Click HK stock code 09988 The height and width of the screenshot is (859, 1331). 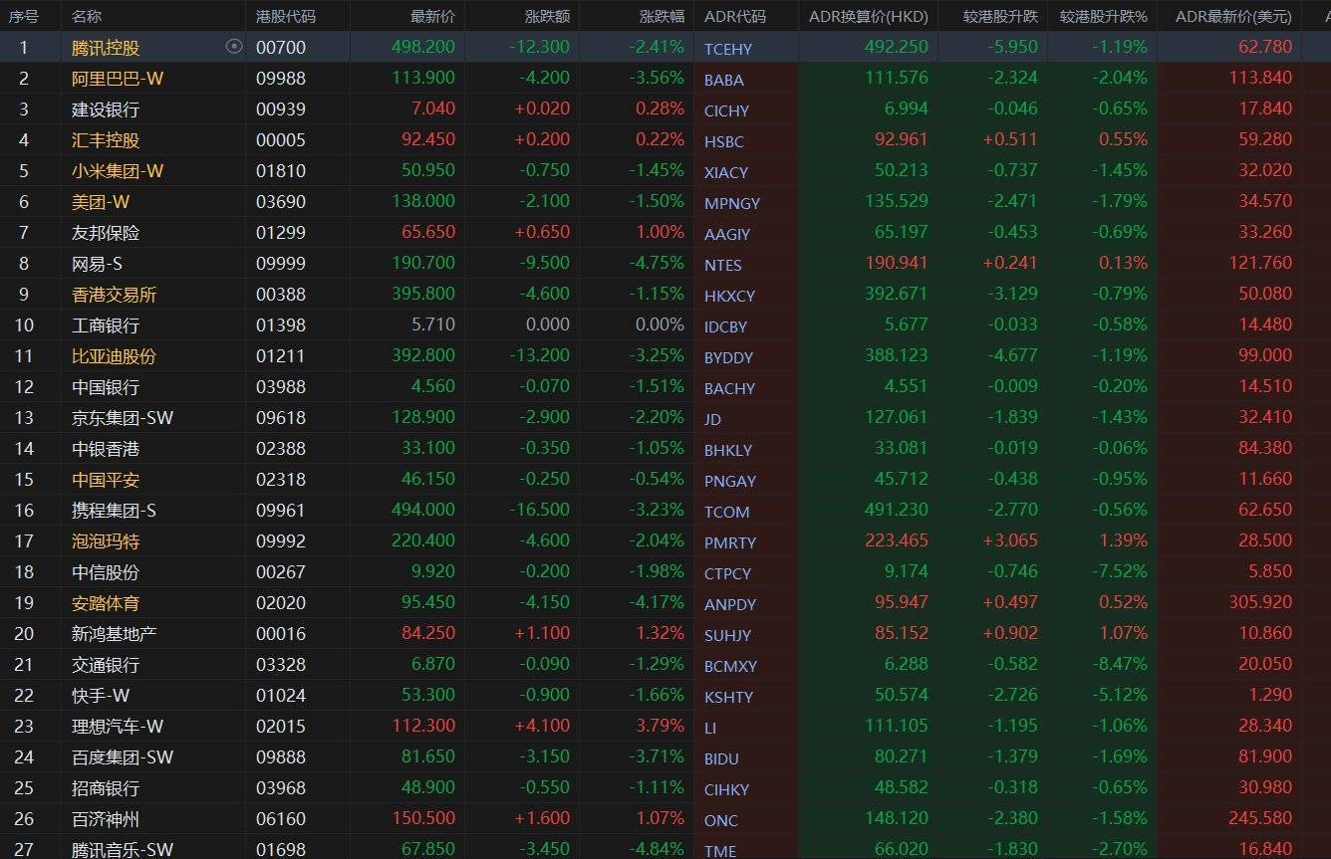281,78
